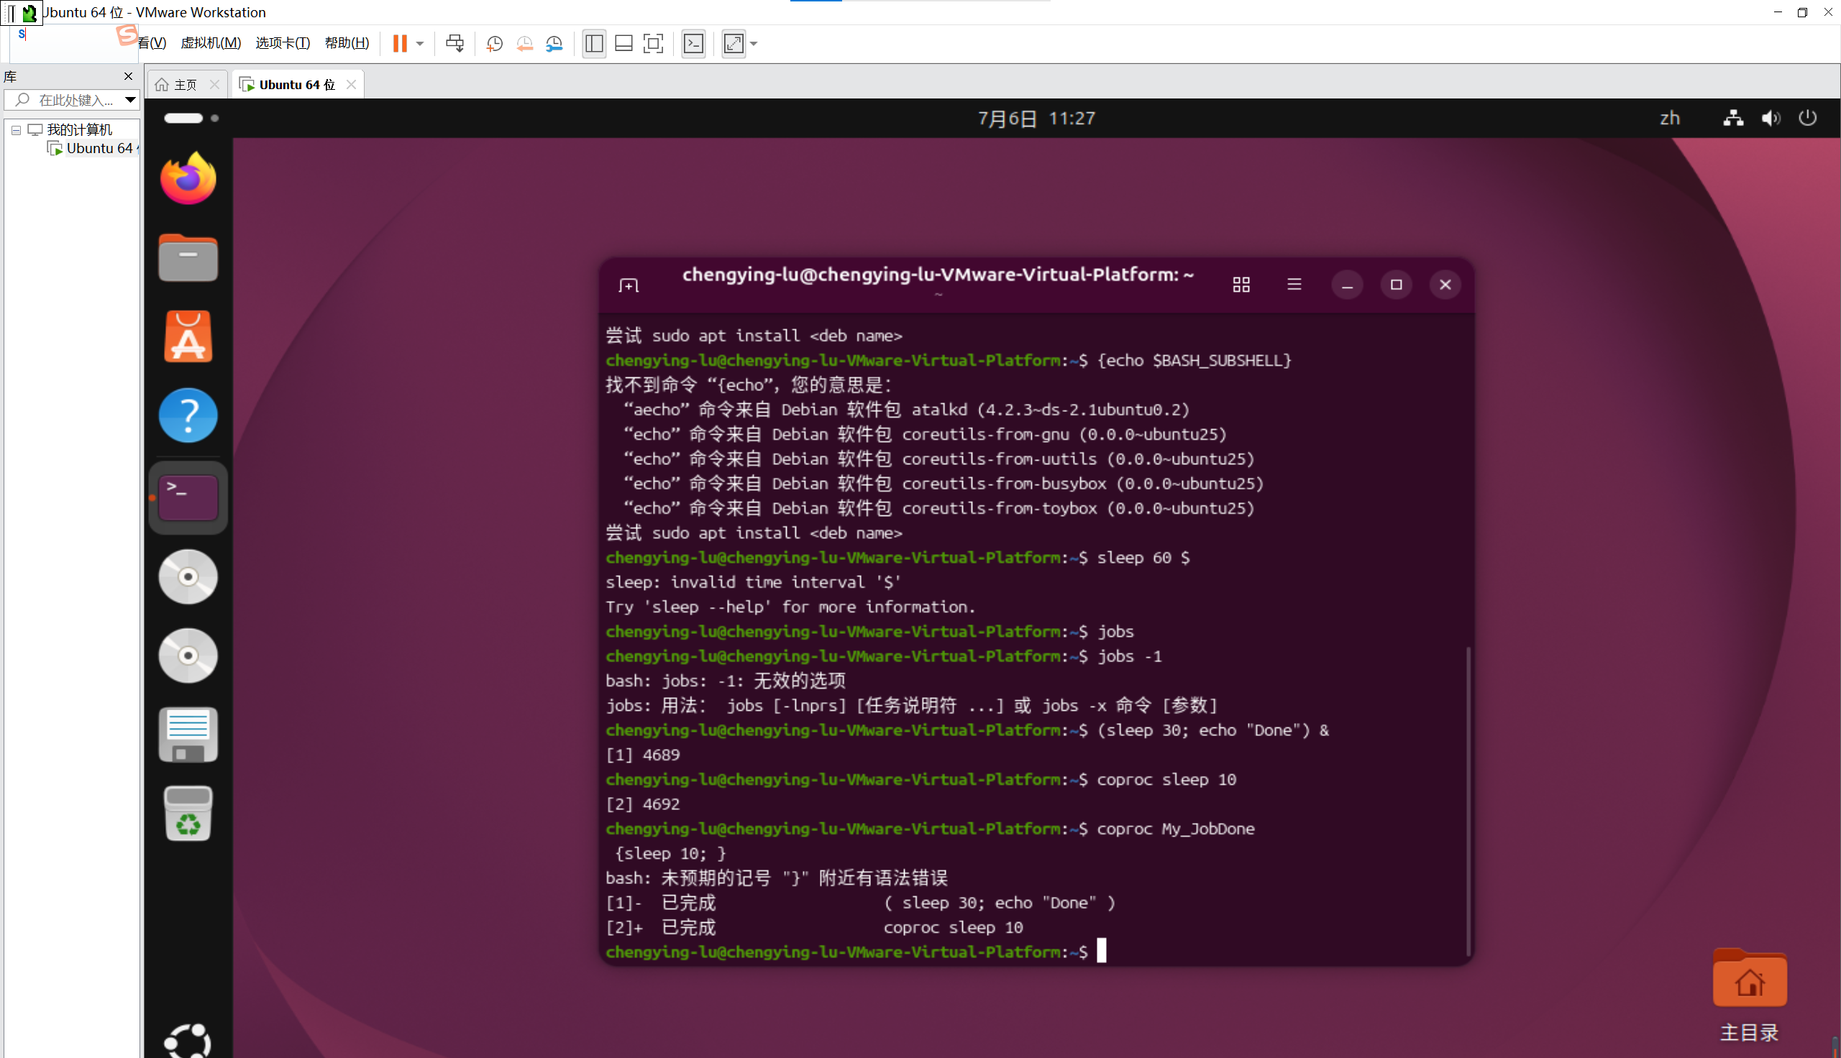Image resolution: width=1841 pixels, height=1058 pixels.
Task: Open the power menu icon
Action: 1808,118
